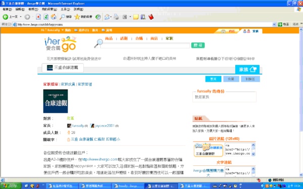Expand the Mail button dropdown arrow
Screen dimensions: 303x189
[x=111, y=17]
